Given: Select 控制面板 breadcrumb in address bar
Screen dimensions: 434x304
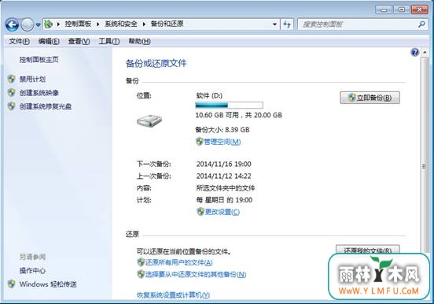Looking at the screenshot, I should tap(78, 24).
